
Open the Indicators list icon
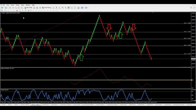(78, 8)
